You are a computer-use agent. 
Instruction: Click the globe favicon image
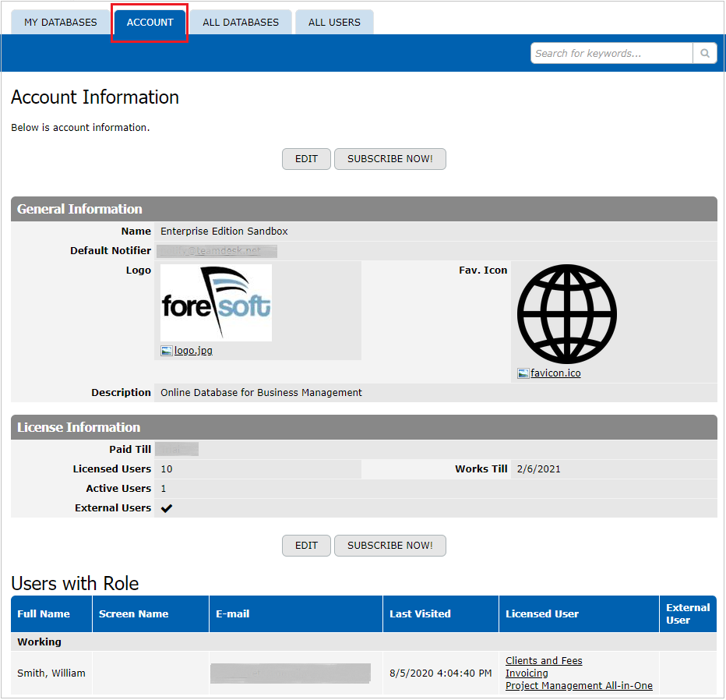click(x=567, y=314)
